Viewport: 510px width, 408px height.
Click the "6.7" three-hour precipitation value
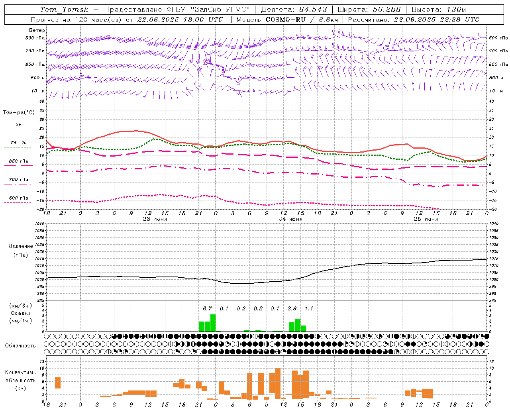[x=207, y=308]
